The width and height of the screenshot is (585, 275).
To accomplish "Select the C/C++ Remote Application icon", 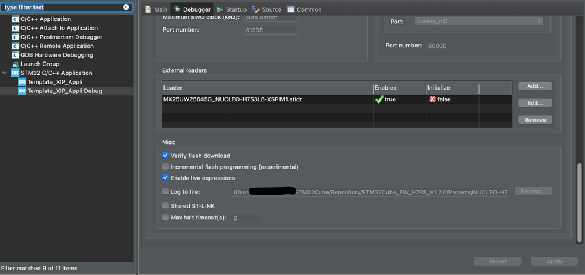I will tap(15, 46).
